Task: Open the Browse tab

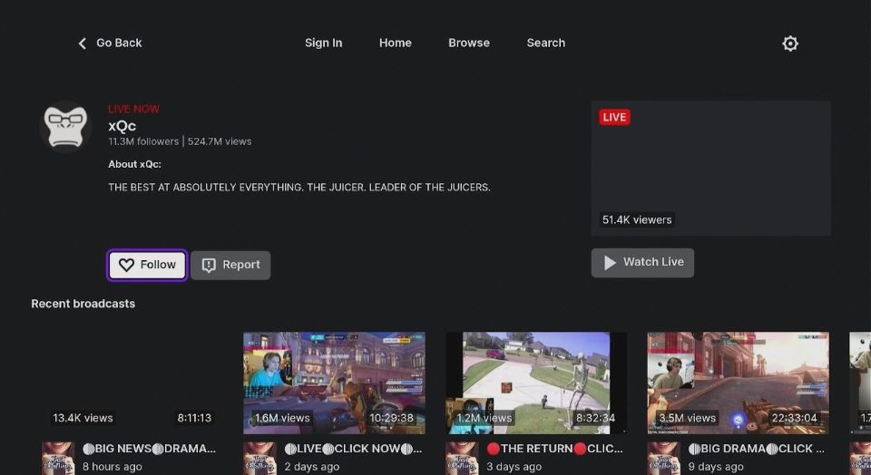Action: coord(469,43)
